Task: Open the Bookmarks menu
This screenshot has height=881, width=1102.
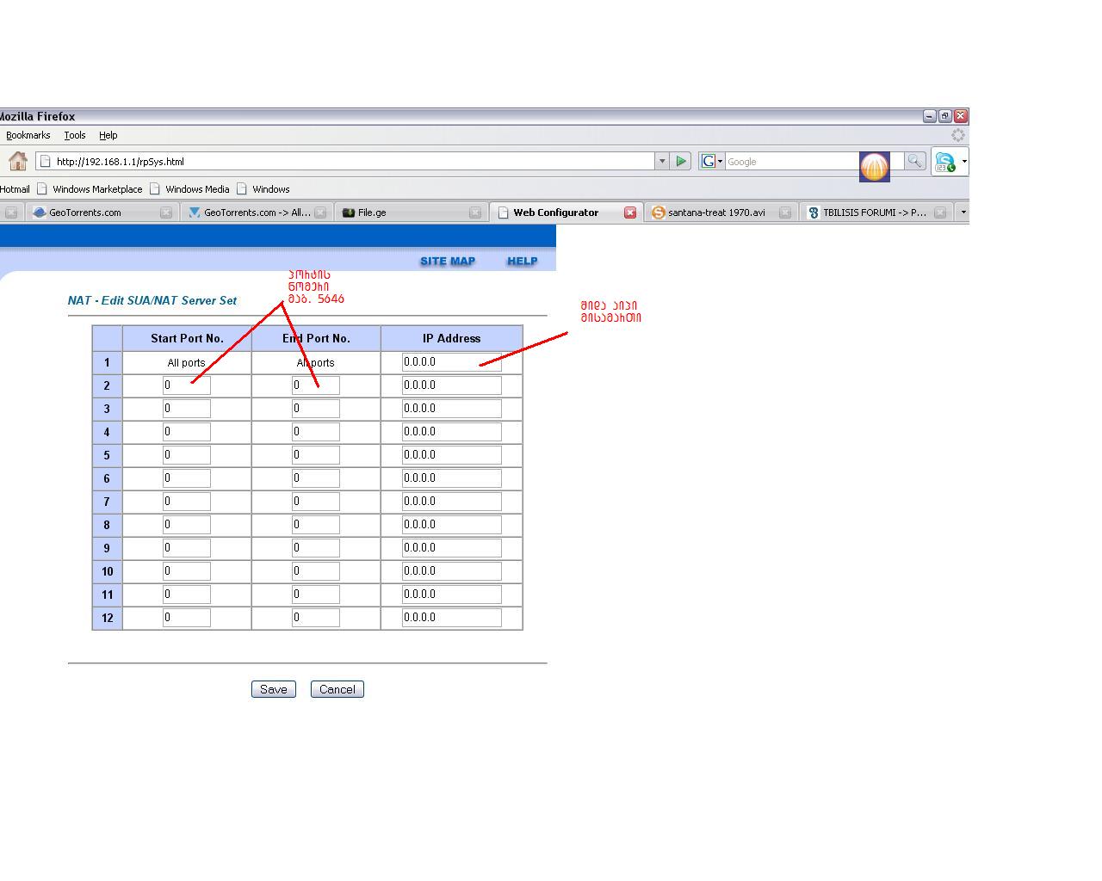Action: click(x=28, y=135)
